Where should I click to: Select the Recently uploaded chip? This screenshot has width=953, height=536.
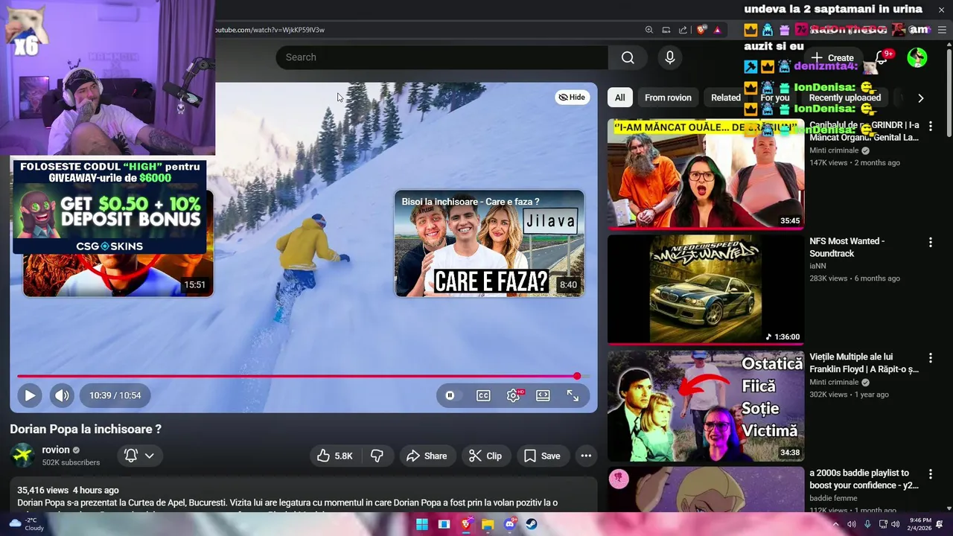pos(844,98)
